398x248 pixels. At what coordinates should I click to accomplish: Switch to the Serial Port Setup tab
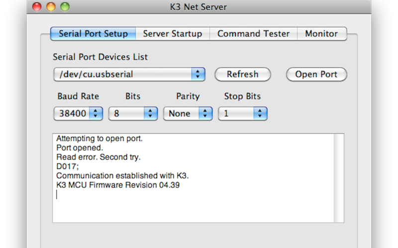tap(93, 34)
